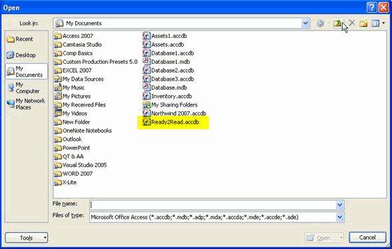Select the Access 2007 folder icon
The image size is (392, 249).
tap(58, 36)
